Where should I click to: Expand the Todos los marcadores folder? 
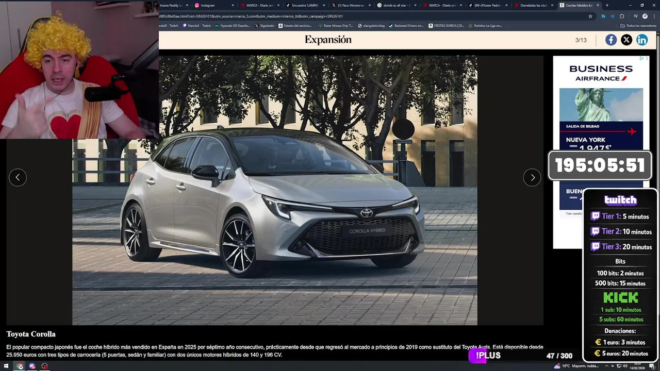[638, 25]
